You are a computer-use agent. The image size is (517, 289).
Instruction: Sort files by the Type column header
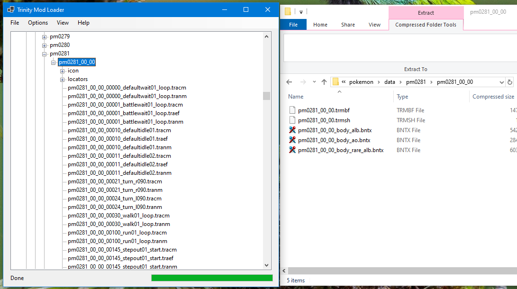point(402,97)
